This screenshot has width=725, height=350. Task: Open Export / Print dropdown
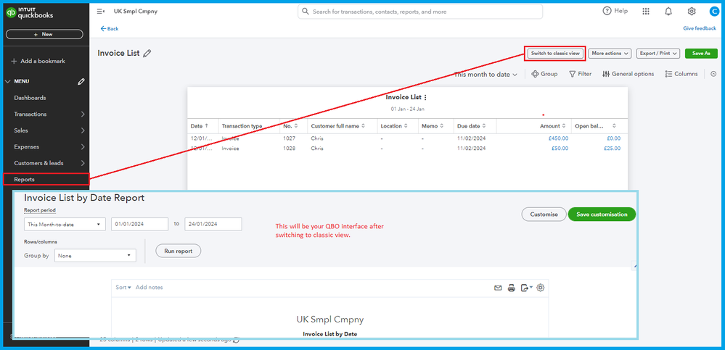click(x=658, y=54)
